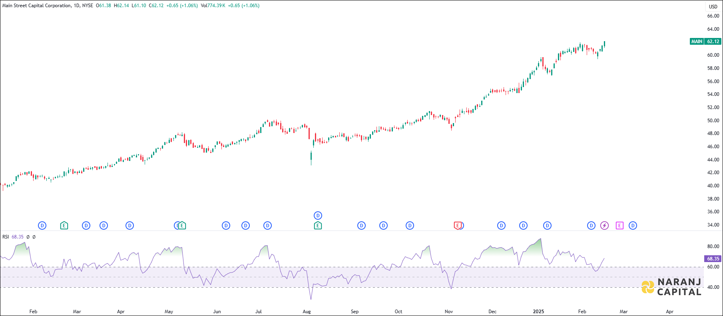723x316 pixels.
Task: Open the purple lightning bolt news marker
Action: pyautogui.click(x=604, y=226)
